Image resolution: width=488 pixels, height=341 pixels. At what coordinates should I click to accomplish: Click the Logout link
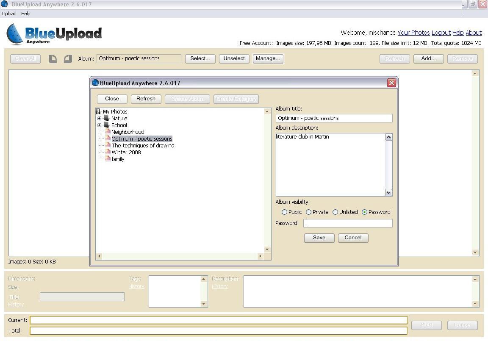coord(441,33)
